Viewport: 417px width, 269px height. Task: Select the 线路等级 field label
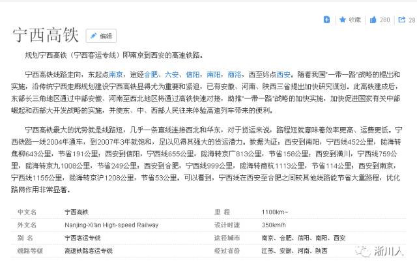(30, 251)
